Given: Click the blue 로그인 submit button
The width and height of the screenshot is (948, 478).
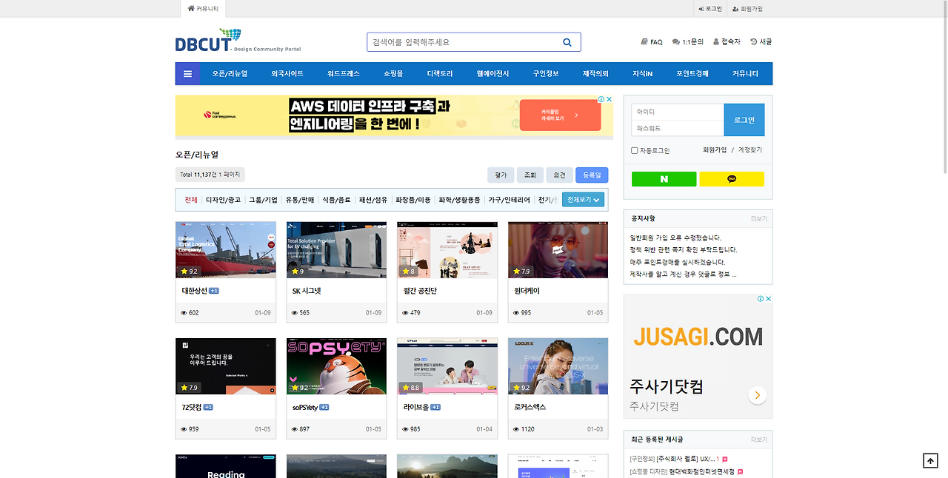Looking at the screenshot, I should coord(744,120).
